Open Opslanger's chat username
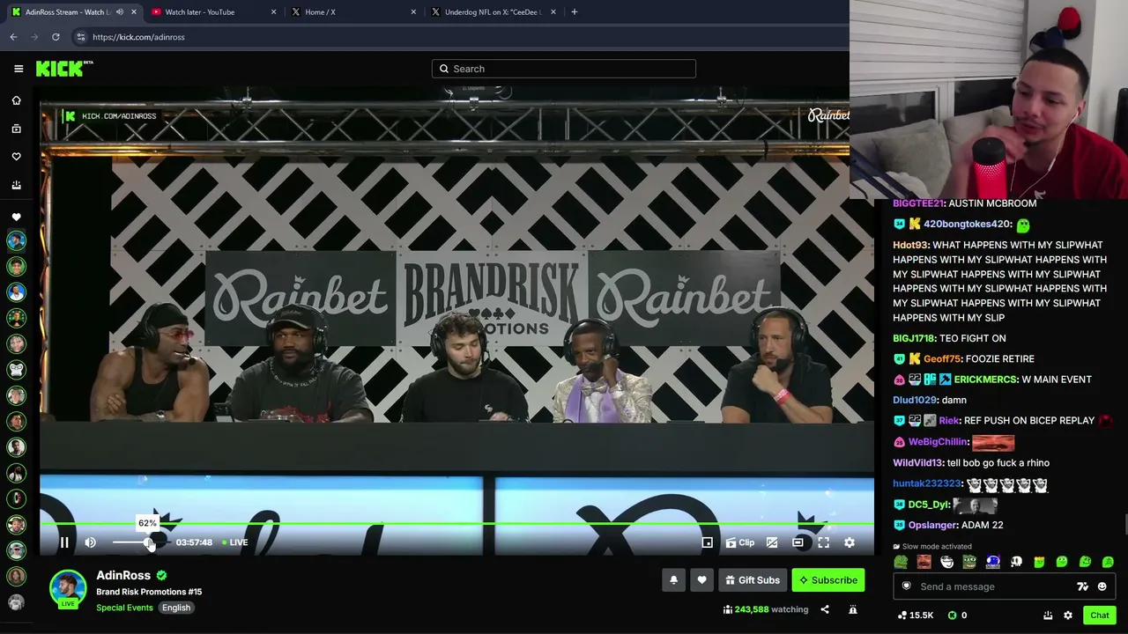Image resolution: width=1128 pixels, height=634 pixels. point(932,525)
